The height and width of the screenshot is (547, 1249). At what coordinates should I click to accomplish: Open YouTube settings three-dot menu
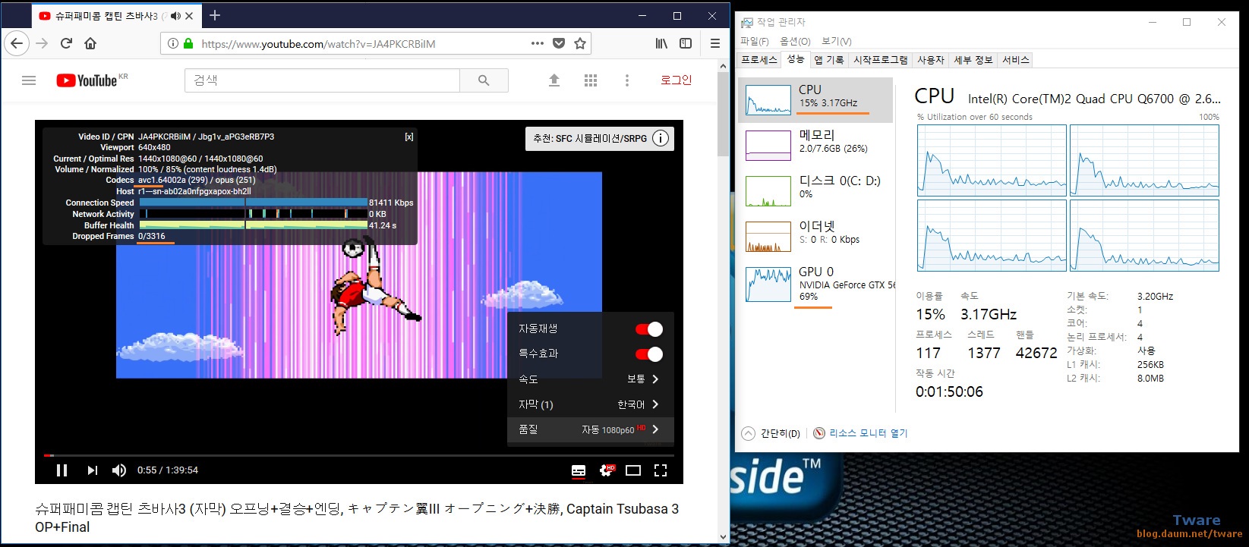coord(627,80)
